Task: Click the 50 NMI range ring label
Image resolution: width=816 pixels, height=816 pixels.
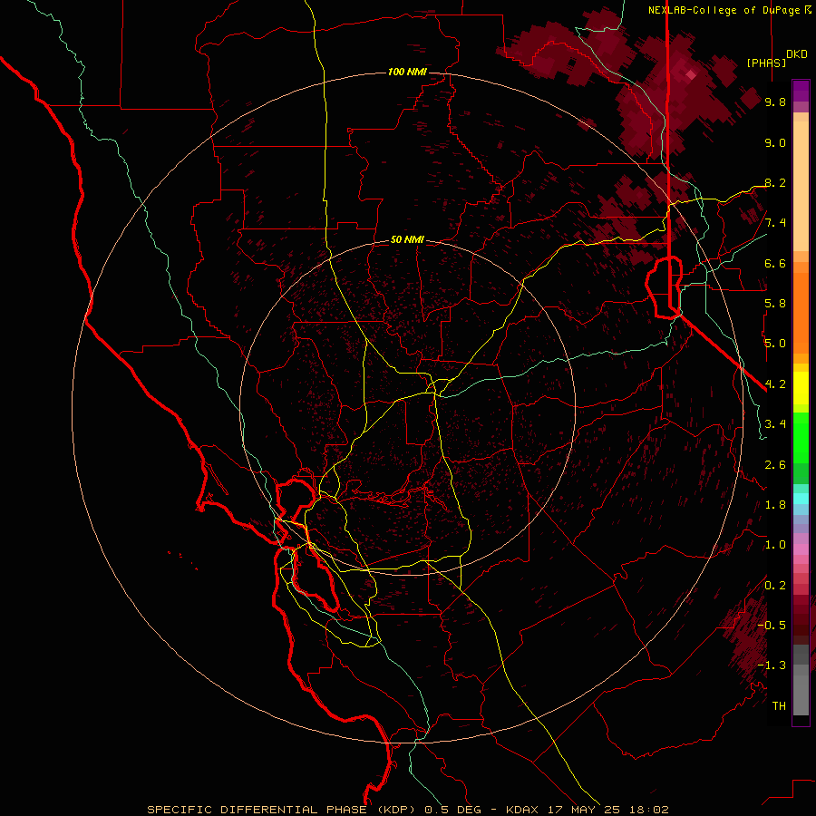Action: 407,239
